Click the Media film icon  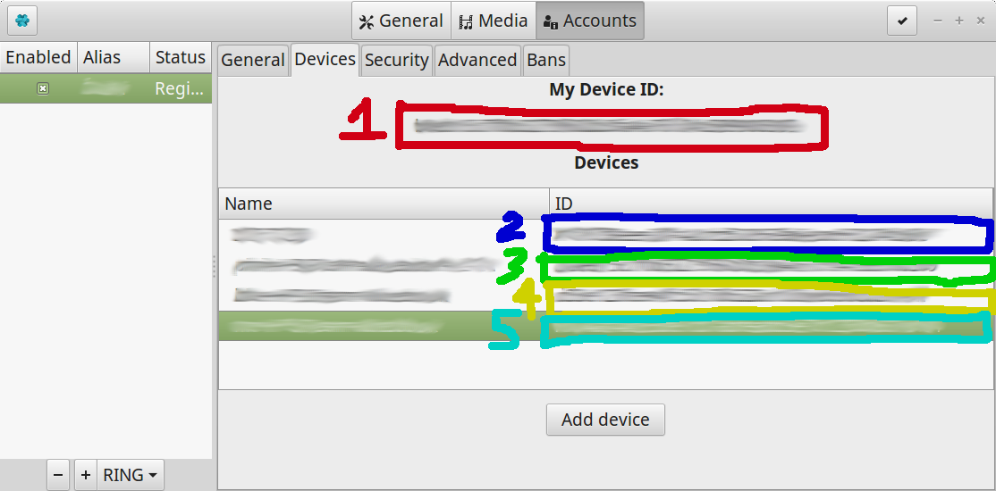pos(466,22)
